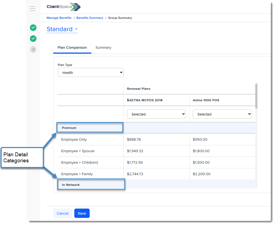The image size is (275, 225).
Task: Click the $888.78 Employee Only premium cell
Action: coord(134,140)
